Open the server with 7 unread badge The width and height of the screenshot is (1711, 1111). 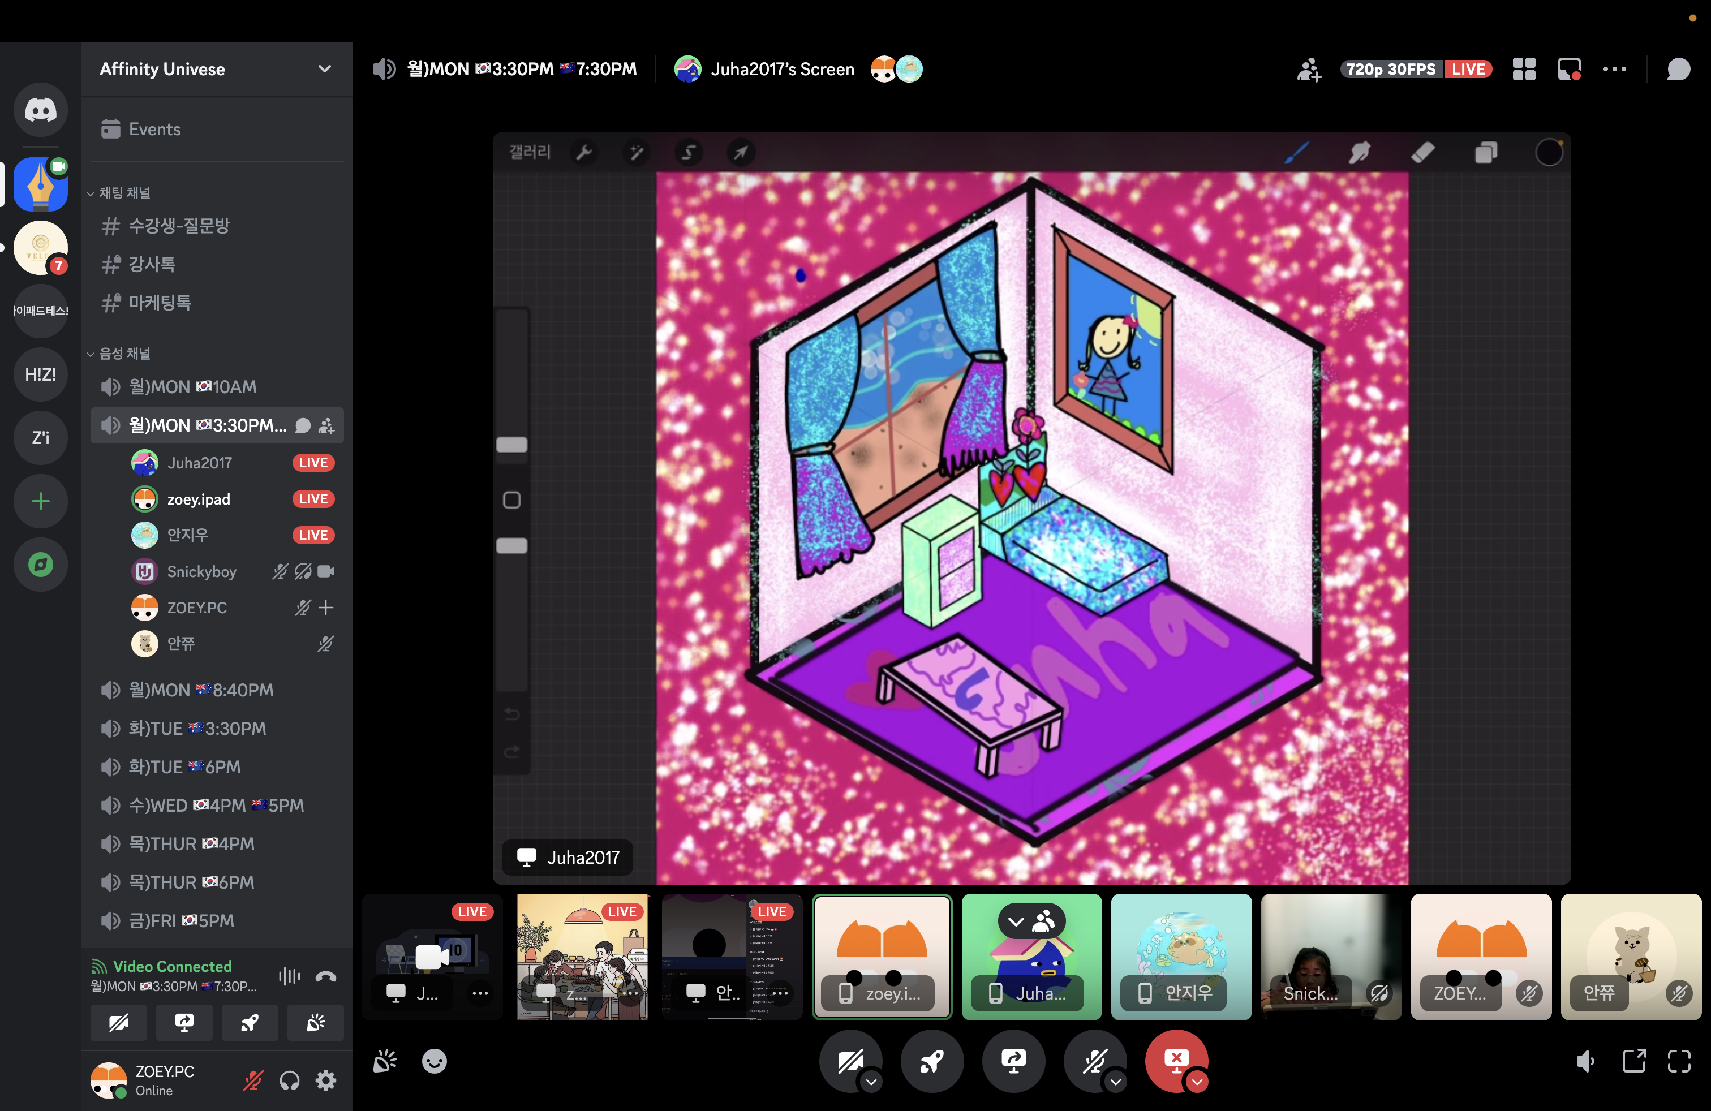pos(40,248)
